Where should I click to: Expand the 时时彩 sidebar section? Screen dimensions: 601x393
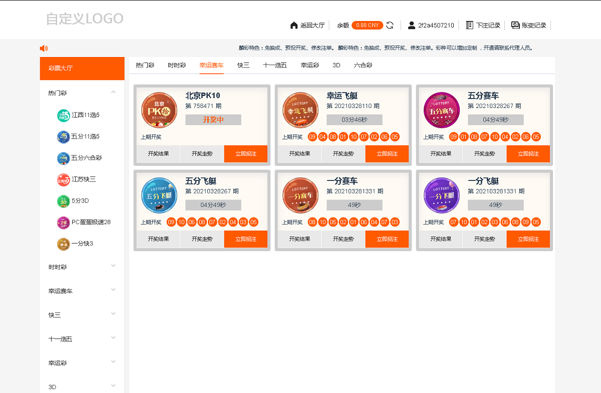coord(114,266)
